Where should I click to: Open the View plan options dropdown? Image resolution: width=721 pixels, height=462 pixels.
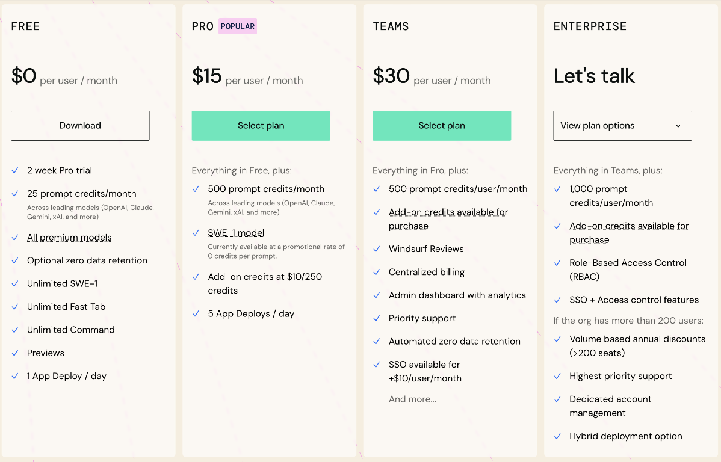point(622,126)
